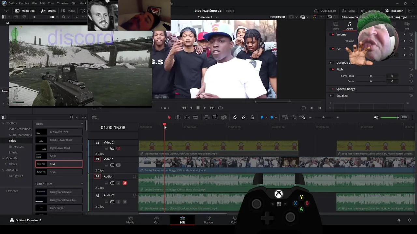The width and height of the screenshot is (417, 234).
Task: Adjust the timeline zoom slider
Action: [323, 117]
